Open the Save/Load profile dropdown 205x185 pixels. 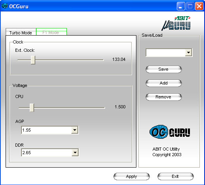tap(188, 53)
